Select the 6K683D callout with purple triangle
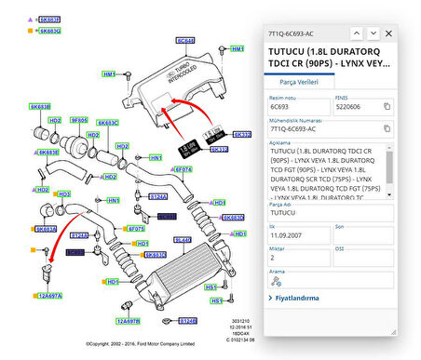Viewport: 421px width, 360px height. tap(234, 218)
